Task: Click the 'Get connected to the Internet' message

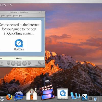Action: [x=19, y=29]
